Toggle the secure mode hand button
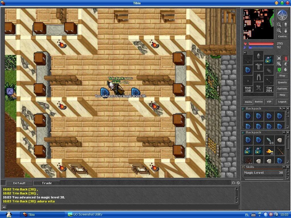Screen dimensions: 291x218 pos(285,70)
